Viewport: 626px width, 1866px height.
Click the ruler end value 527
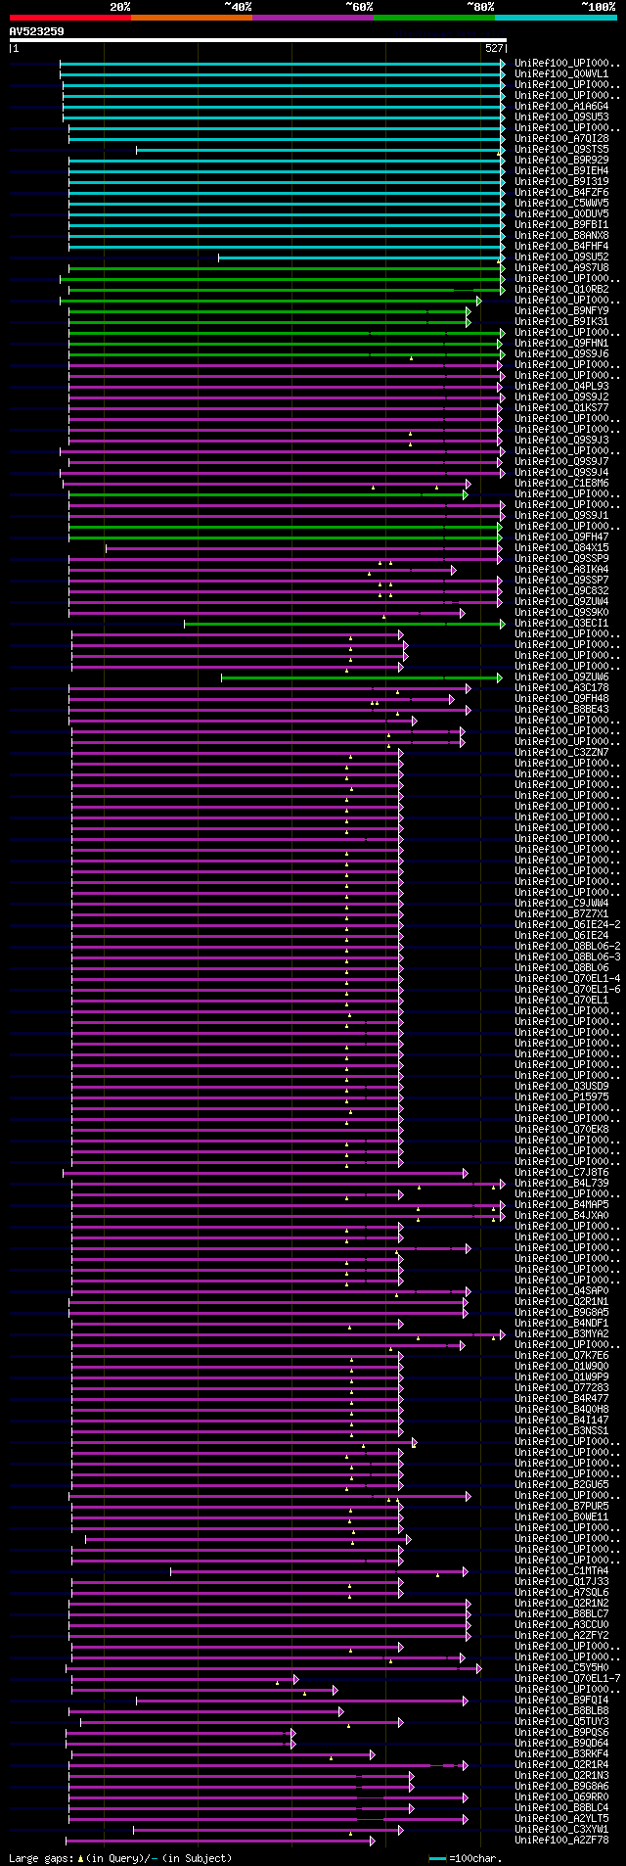point(494,48)
